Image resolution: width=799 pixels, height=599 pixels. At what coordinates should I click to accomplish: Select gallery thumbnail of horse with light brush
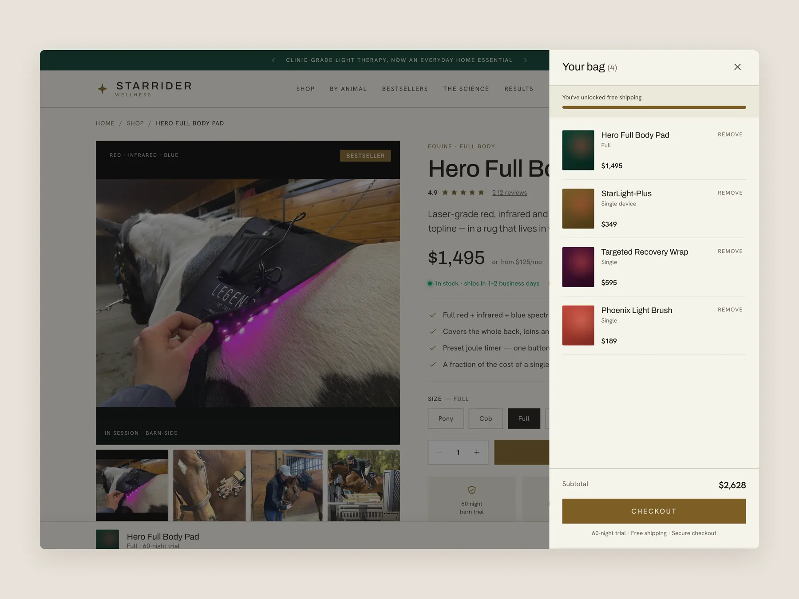(210, 485)
